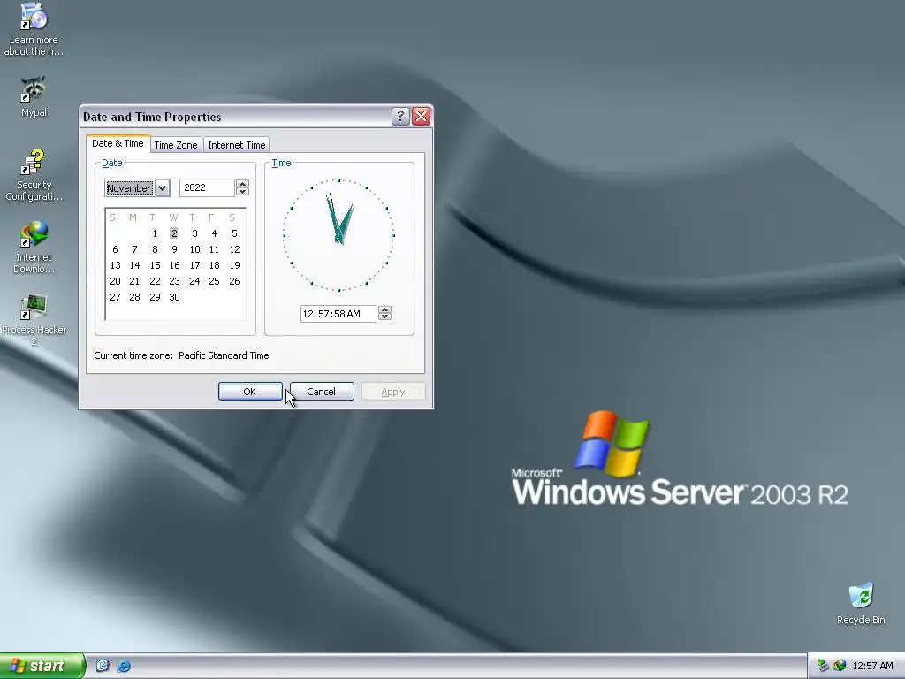Select day 18 in calendar

click(x=214, y=265)
